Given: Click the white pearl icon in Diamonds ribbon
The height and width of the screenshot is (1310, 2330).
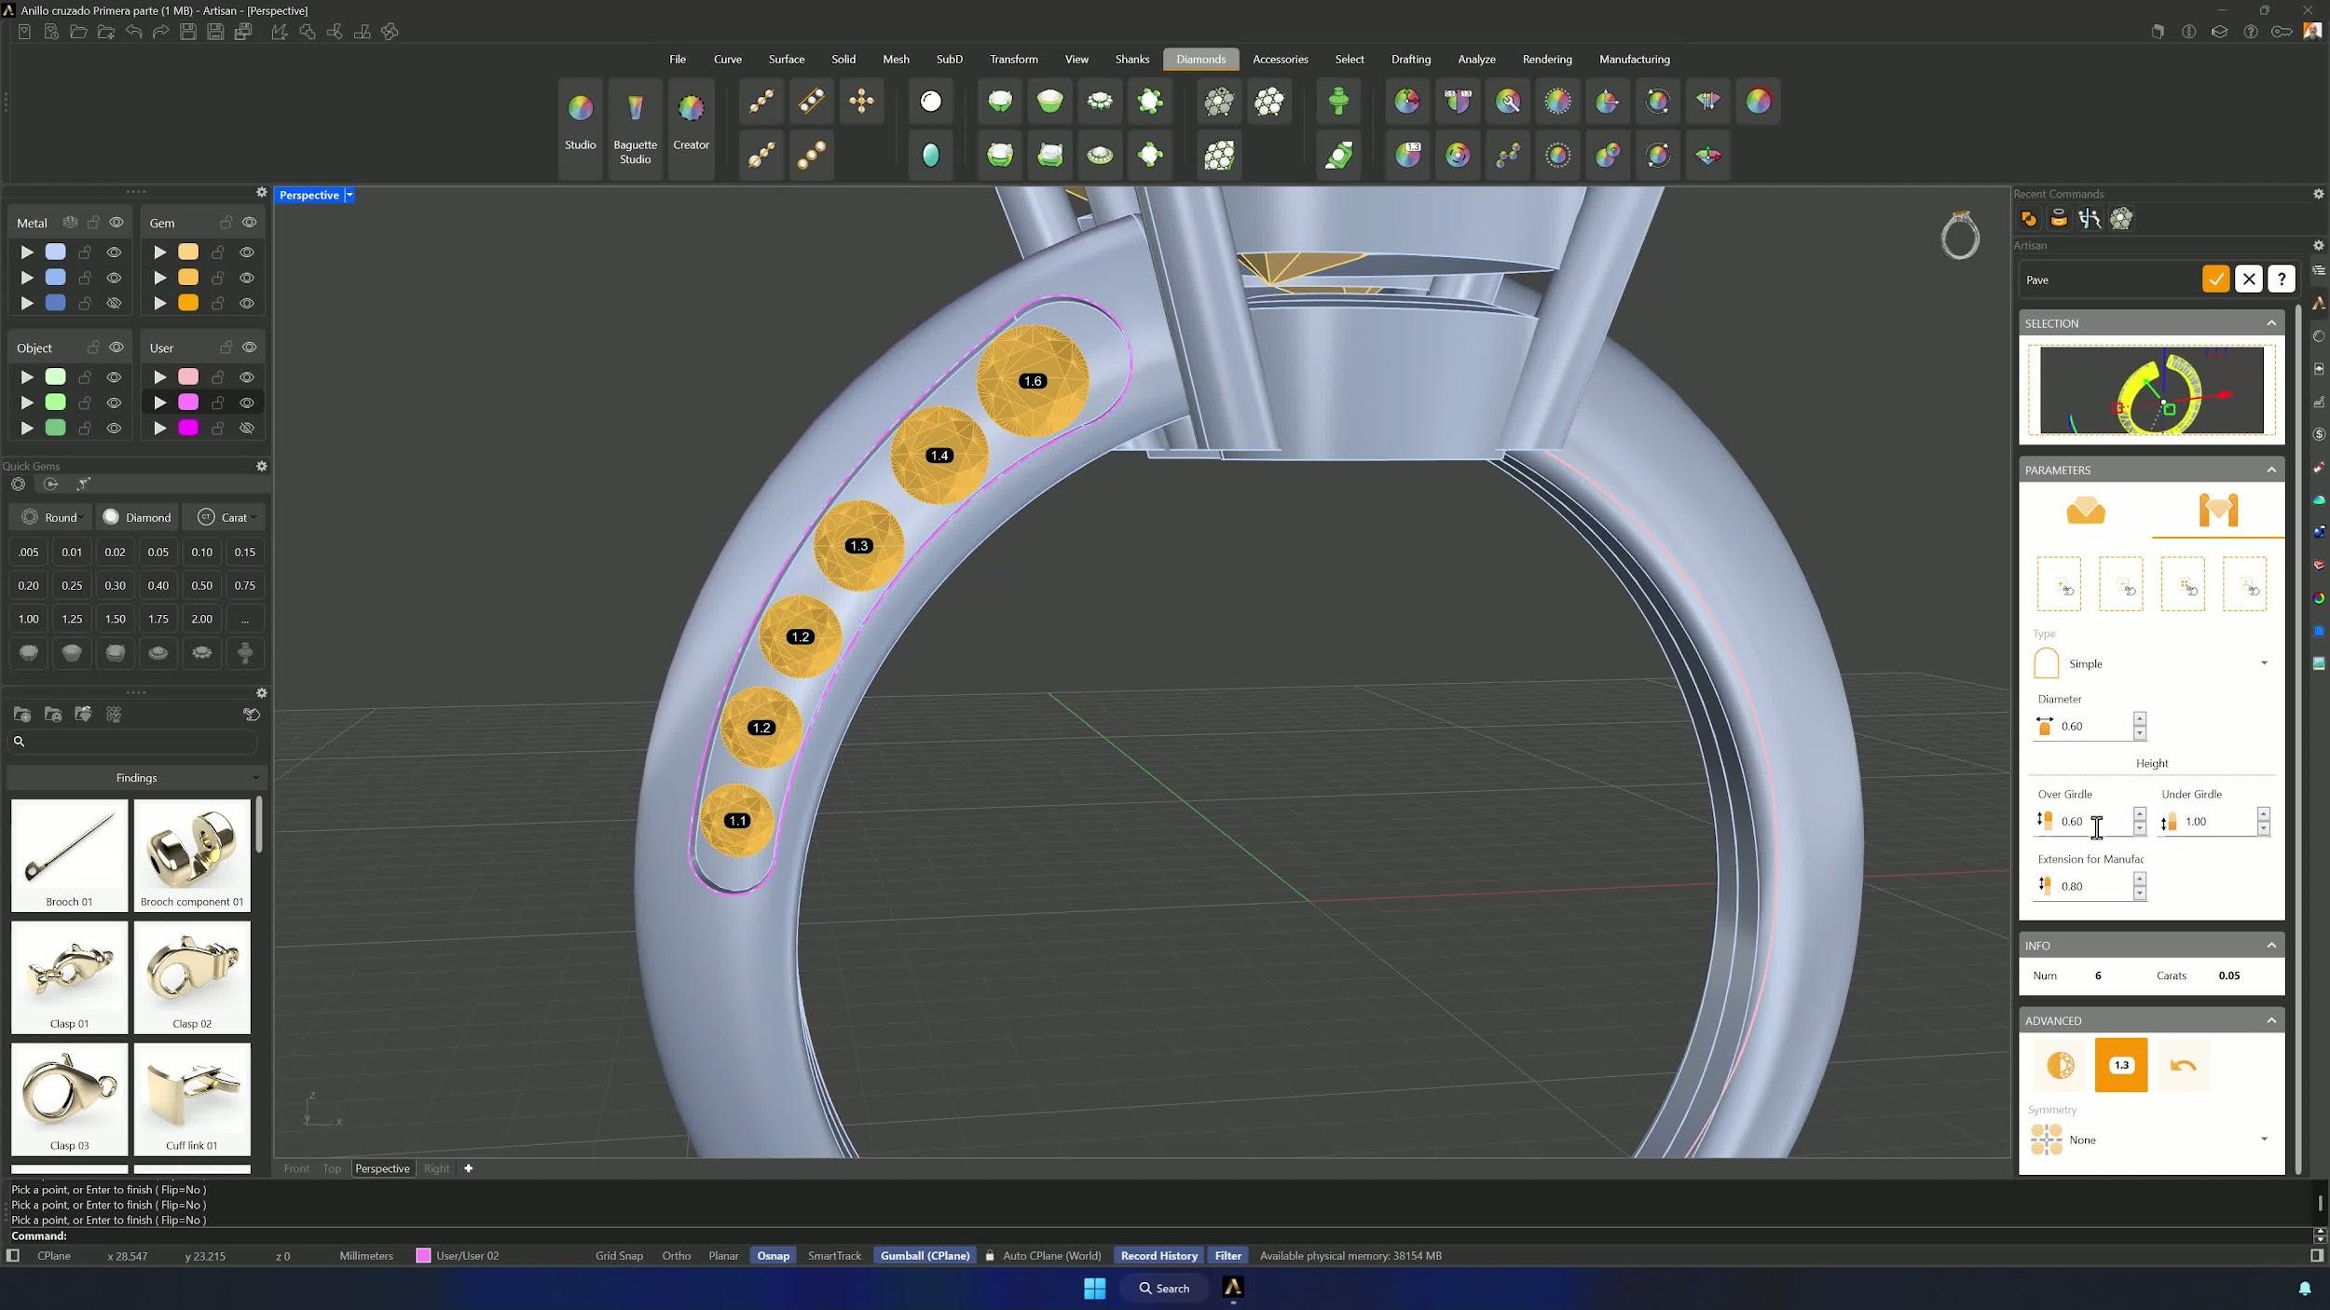Looking at the screenshot, I should coord(930,102).
